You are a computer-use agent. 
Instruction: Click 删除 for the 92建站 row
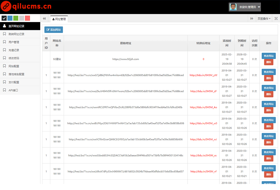(x=269, y=62)
